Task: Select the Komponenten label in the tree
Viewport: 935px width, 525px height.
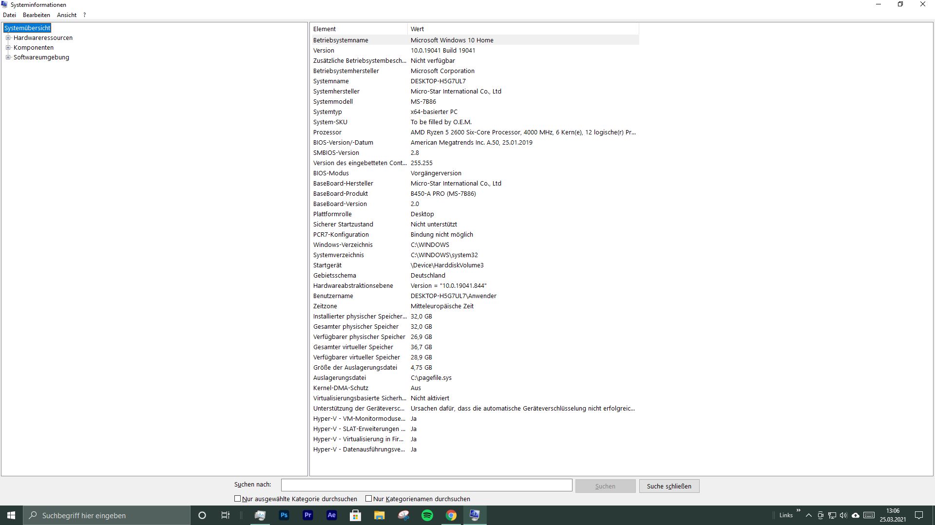Action: pyautogui.click(x=34, y=48)
